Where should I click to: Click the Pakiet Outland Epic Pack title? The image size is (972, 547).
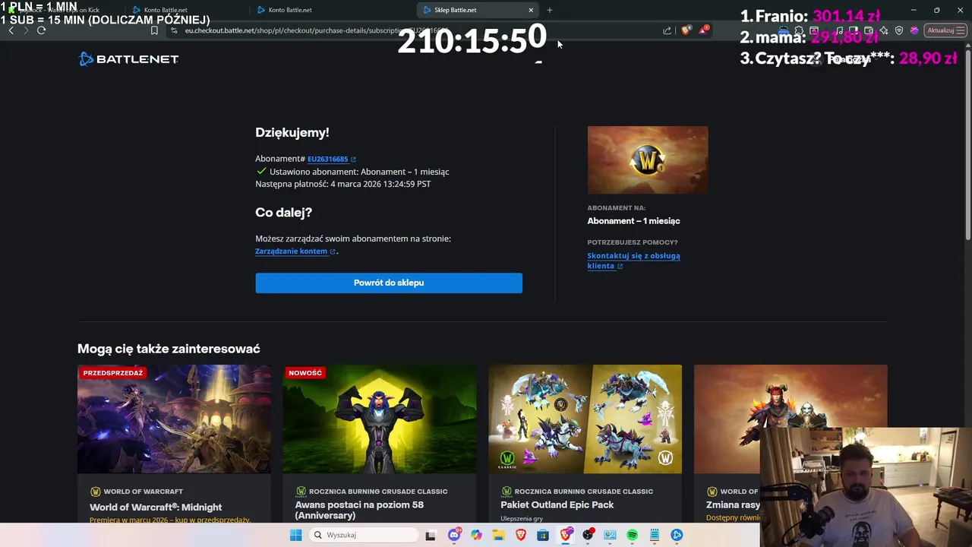[557, 504]
